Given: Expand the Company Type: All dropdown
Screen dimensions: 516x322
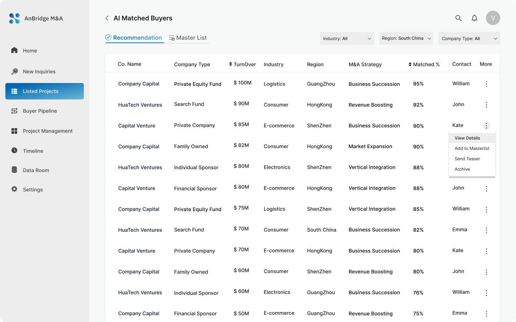Looking at the screenshot, I should 469,38.
